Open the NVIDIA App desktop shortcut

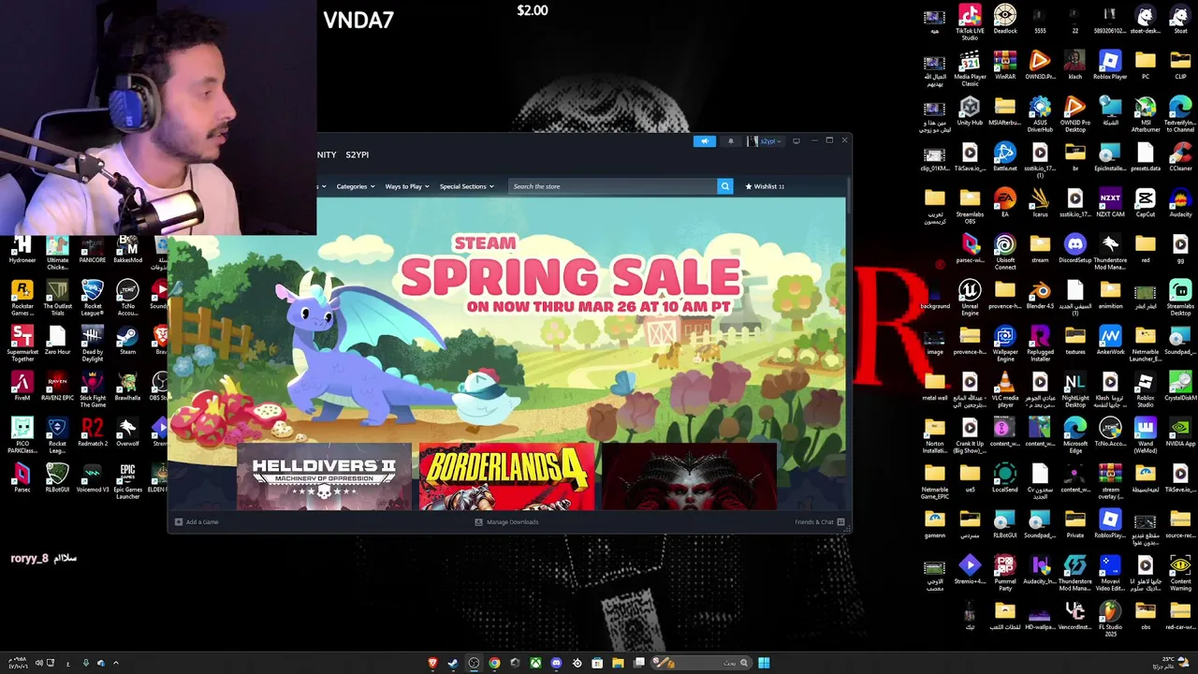pyautogui.click(x=1180, y=432)
